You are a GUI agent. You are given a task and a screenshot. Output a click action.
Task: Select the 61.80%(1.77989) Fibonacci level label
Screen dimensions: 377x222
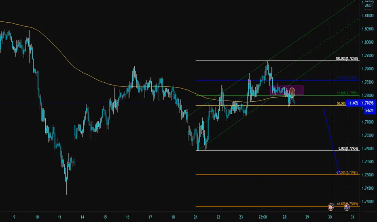(x=347, y=93)
